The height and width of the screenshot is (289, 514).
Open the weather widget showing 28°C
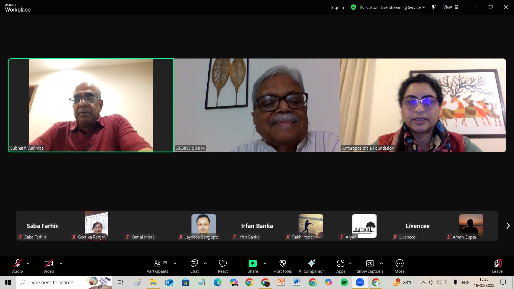point(403,282)
